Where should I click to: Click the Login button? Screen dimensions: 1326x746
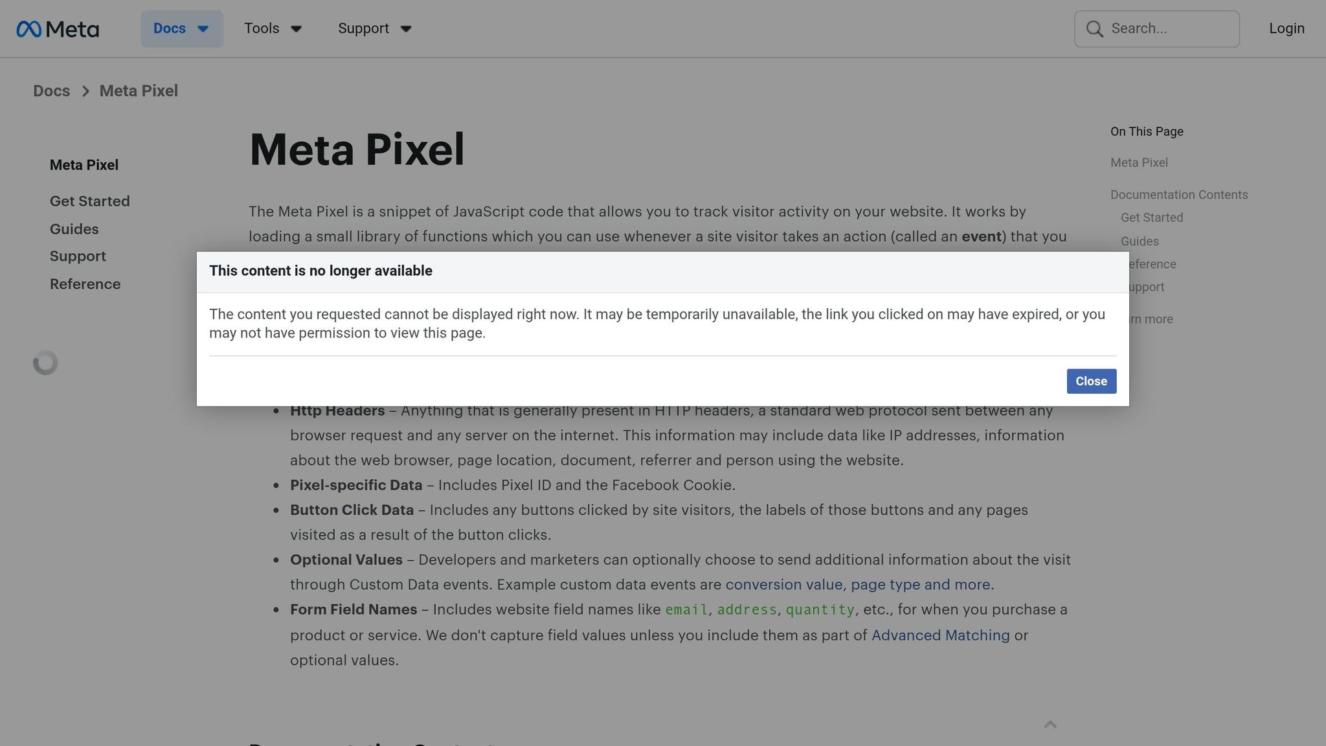coord(1286,28)
